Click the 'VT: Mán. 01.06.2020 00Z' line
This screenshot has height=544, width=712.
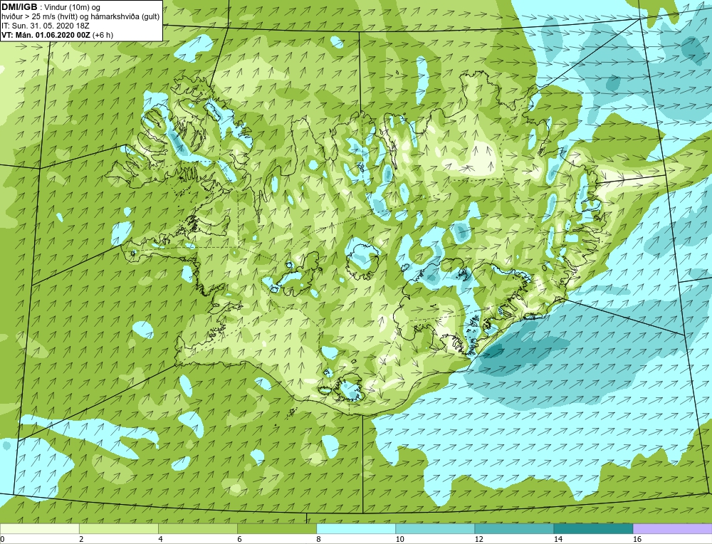point(46,35)
